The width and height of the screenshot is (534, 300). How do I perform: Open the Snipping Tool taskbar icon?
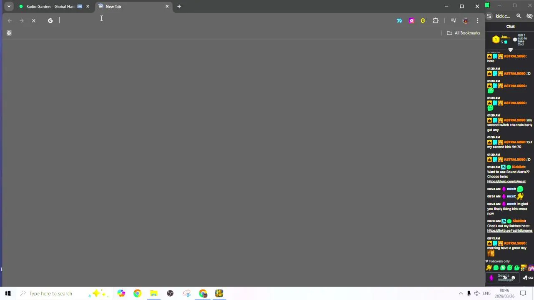pyautogui.click(x=186, y=293)
